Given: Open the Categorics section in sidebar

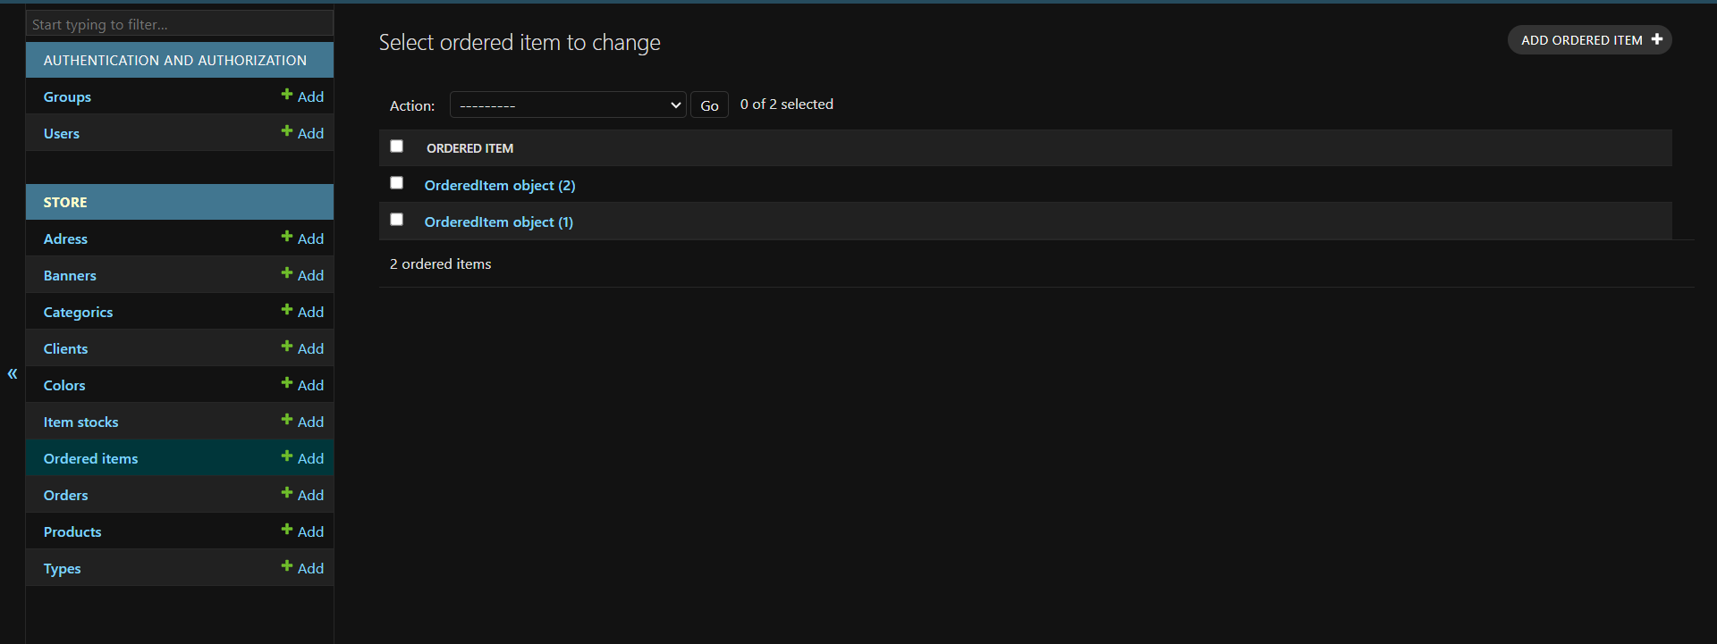Looking at the screenshot, I should (x=78, y=313).
